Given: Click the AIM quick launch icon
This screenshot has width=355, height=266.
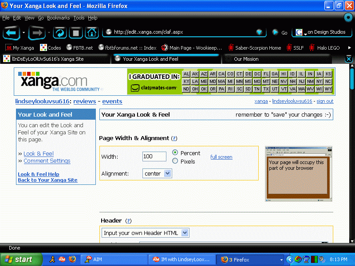Looking at the screenshot, I should [62, 259].
